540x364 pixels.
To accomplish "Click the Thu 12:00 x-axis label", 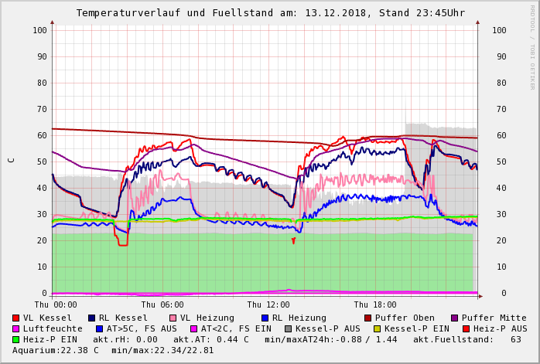I will 268,305.
